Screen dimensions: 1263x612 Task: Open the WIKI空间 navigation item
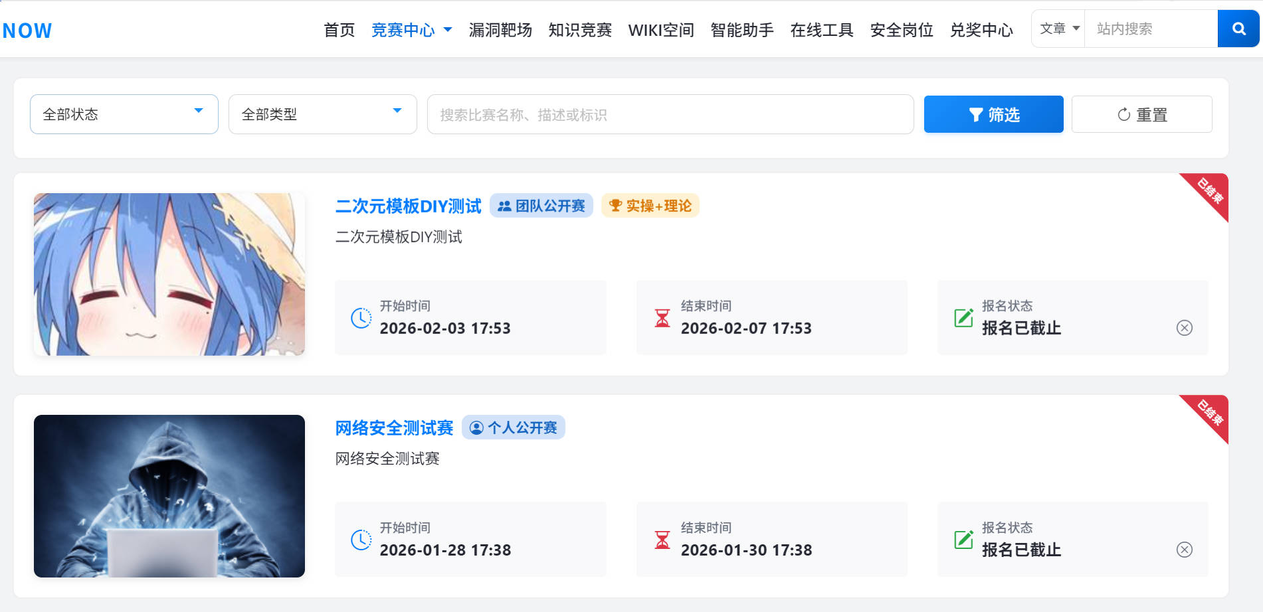tap(660, 30)
